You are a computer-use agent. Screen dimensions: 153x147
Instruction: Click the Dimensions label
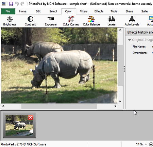click(x=140, y=53)
